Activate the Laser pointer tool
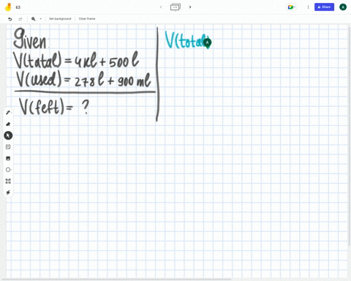 [x=8, y=192]
